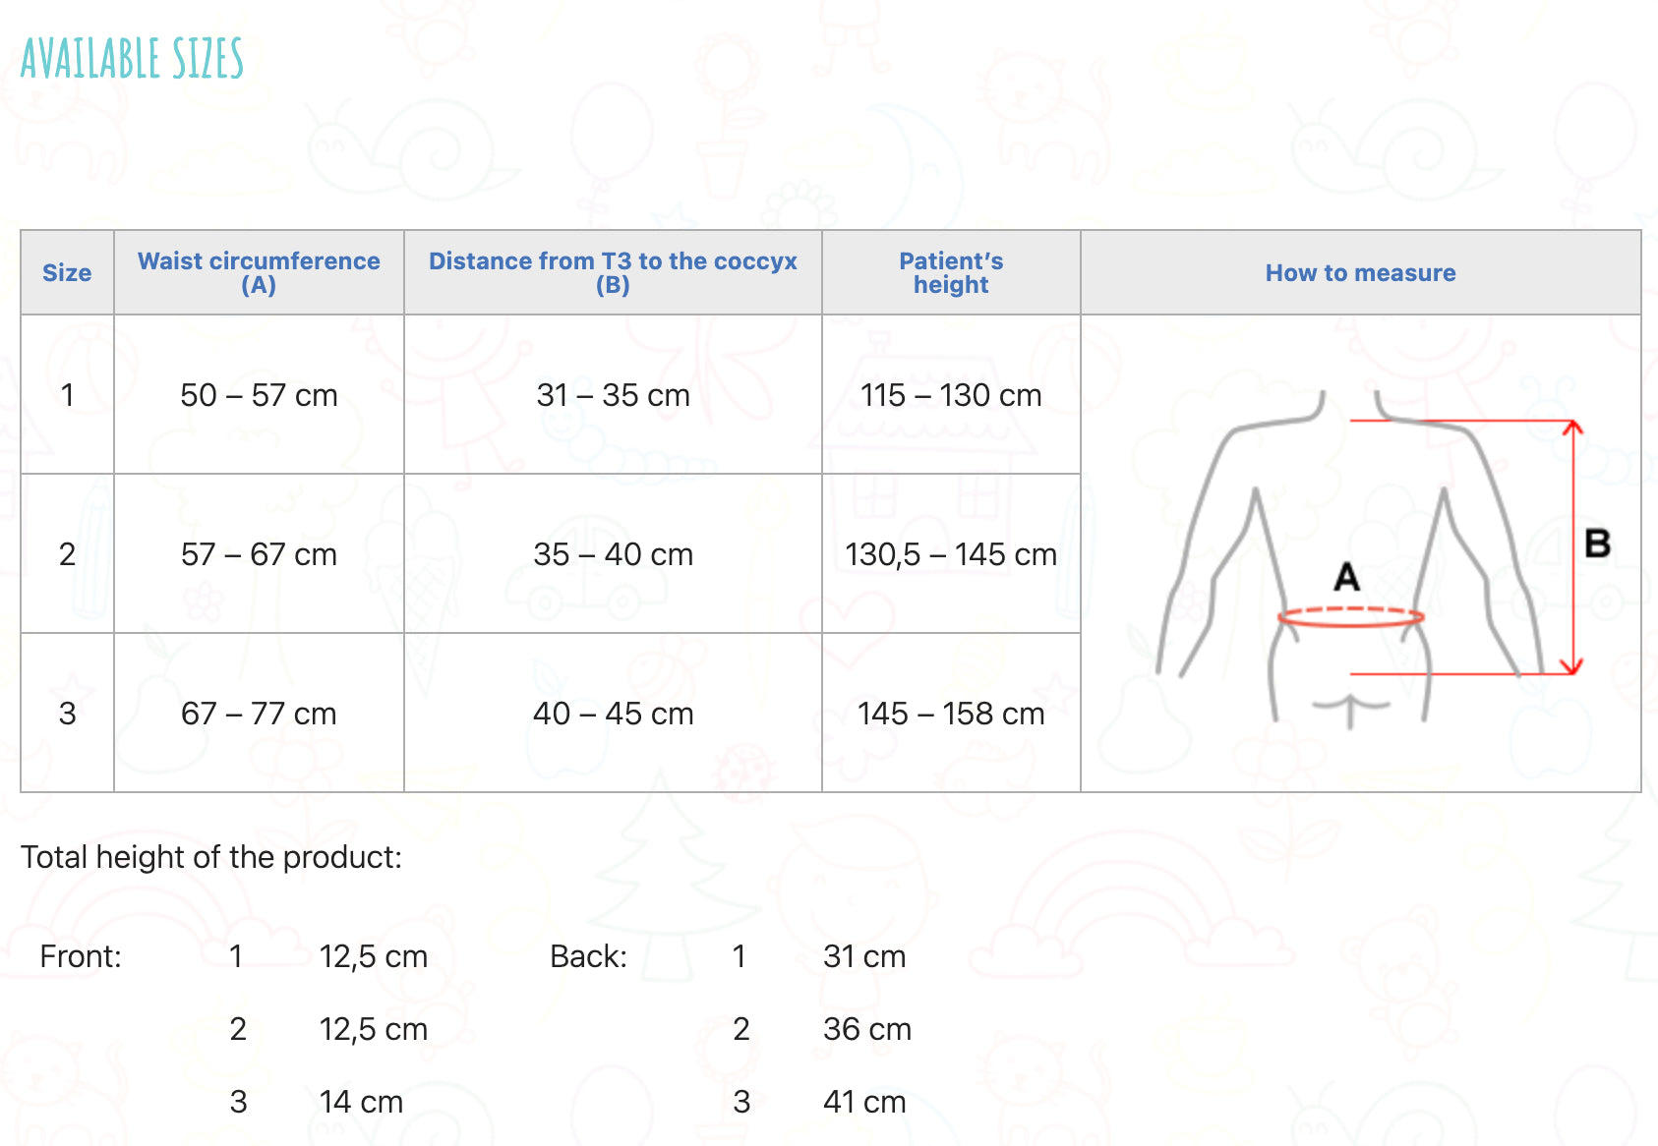Click the 115 – 130 cm height cell

click(x=951, y=395)
